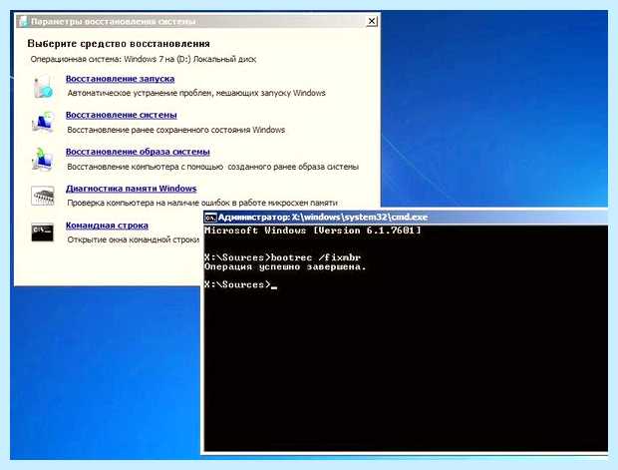Image resolution: width=618 pixels, height=470 pixels.
Task: Click the cmd.exe window title bar
Action: click(406, 218)
